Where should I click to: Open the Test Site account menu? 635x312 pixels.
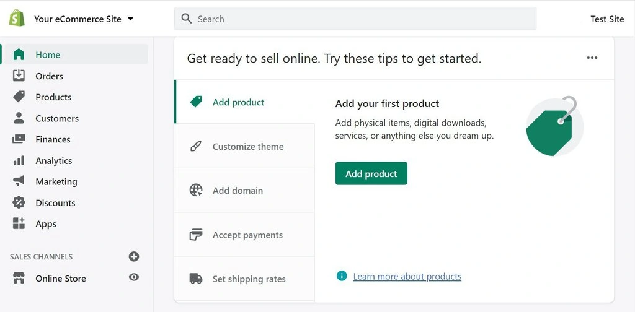pyautogui.click(x=607, y=19)
